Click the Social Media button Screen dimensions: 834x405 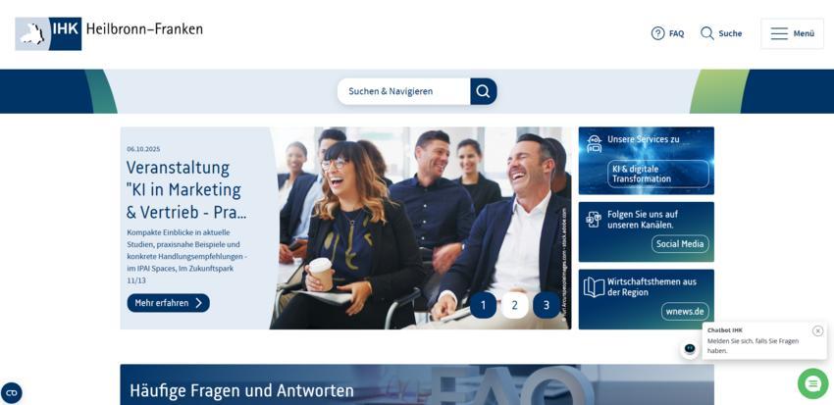680,244
